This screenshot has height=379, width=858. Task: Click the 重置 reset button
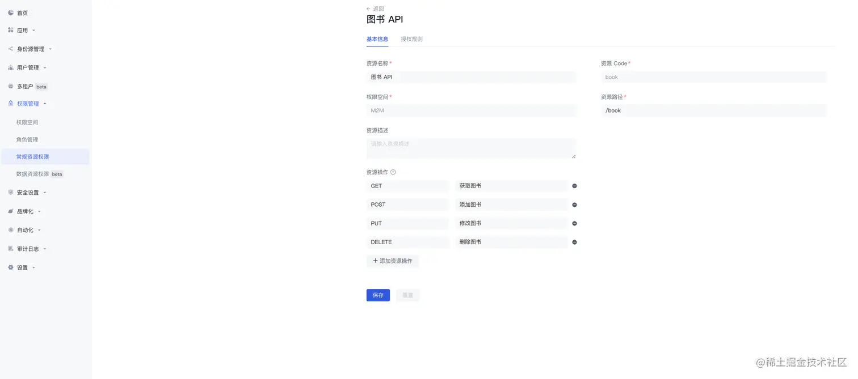coord(407,295)
